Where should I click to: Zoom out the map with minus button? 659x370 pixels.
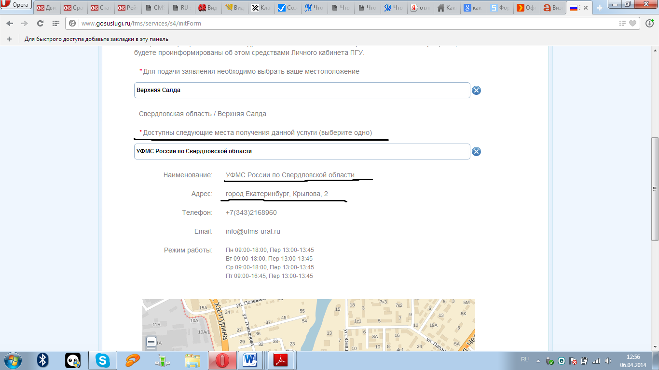point(151,342)
